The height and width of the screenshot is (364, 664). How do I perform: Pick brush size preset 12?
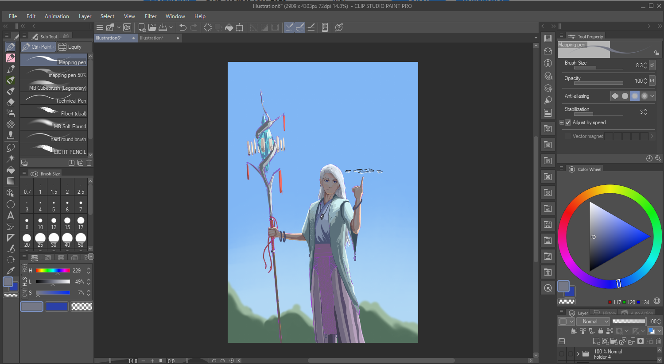[x=54, y=222]
